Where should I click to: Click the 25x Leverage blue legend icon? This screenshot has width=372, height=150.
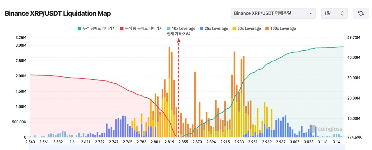pos(201,28)
